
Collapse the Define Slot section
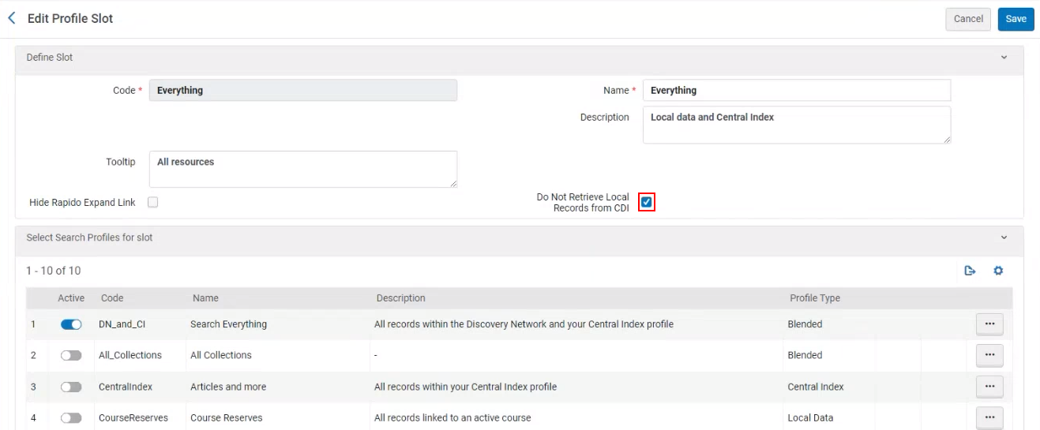(x=1004, y=58)
